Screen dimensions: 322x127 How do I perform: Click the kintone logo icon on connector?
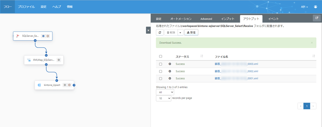pos(39,85)
